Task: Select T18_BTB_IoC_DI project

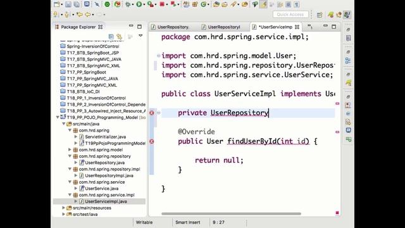Action: pyautogui.click(x=83, y=91)
